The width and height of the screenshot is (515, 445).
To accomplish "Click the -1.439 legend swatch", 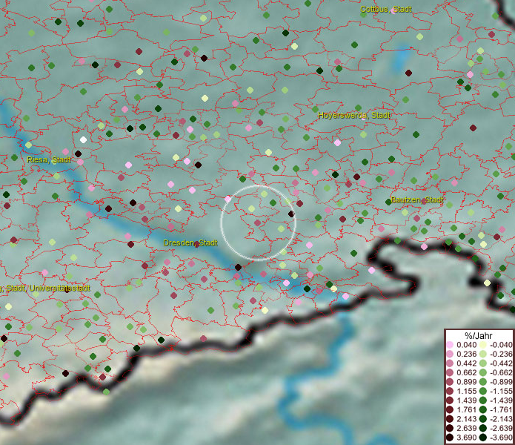I will [x=483, y=400].
